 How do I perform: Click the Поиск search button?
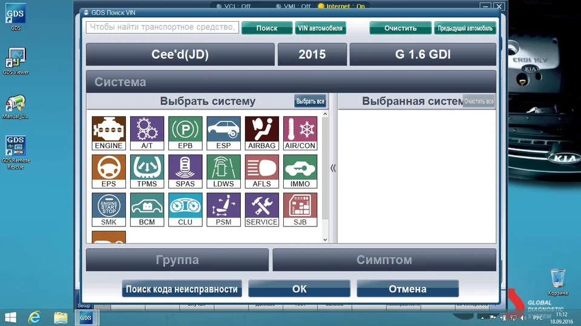[x=267, y=28]
